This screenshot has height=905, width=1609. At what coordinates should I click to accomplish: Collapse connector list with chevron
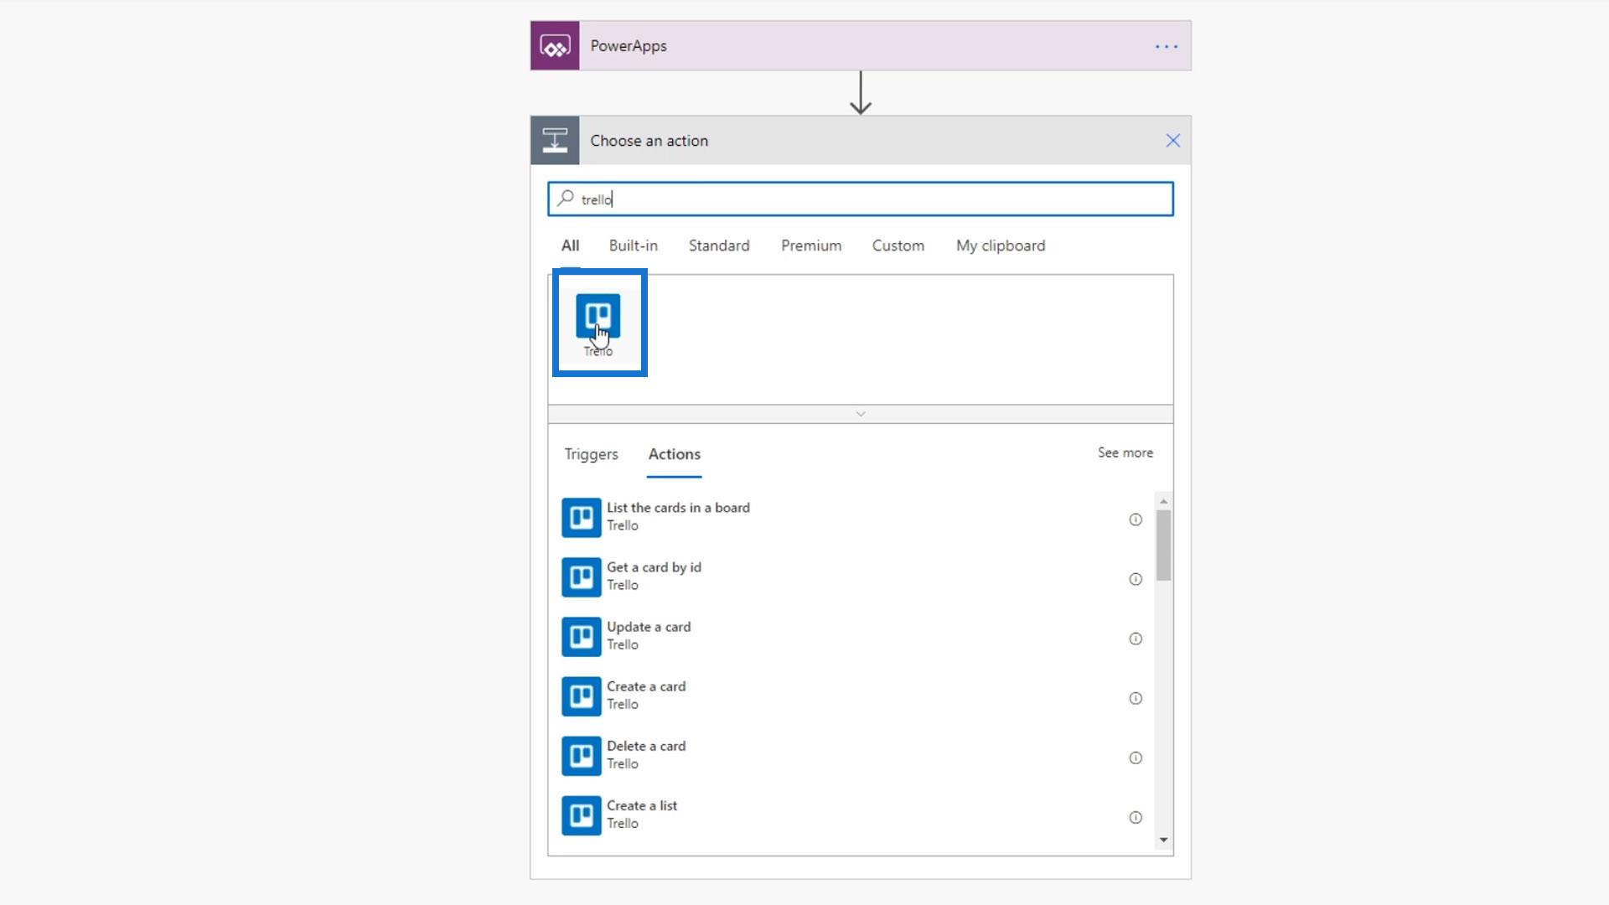click(860, 414)
